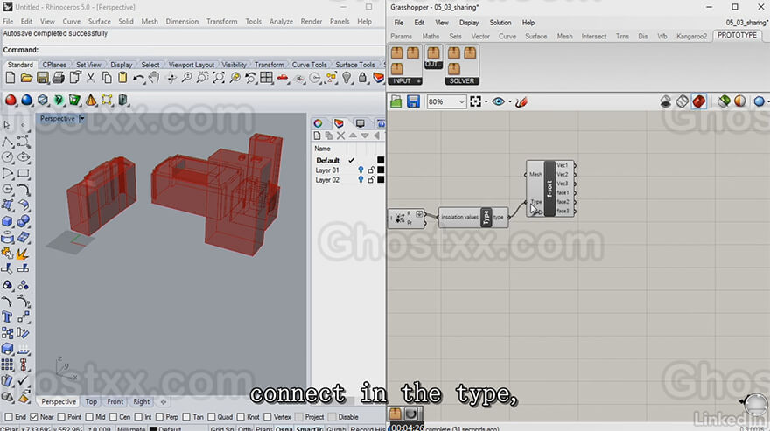
Task: Switch to the Curve Tools toolbar tab
Action: [309, 65]
